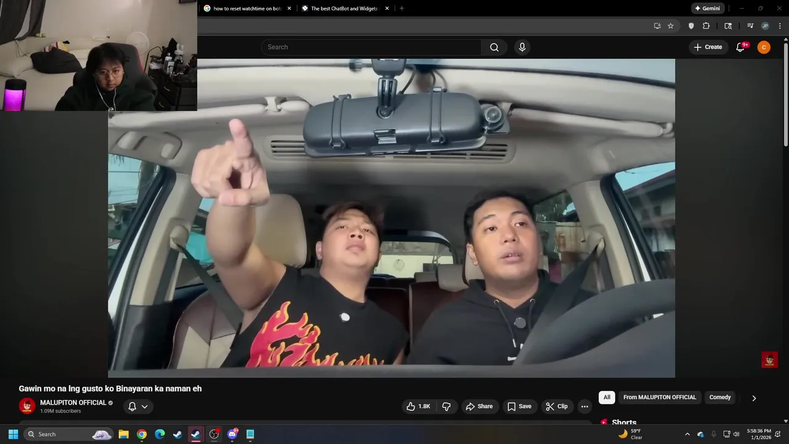Screen dimensions: 789x444
Task: Open the media controls music-note icon
Action: [x=750, y=26]
